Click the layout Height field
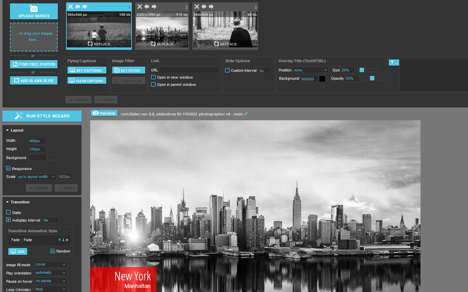 point(37,149)
